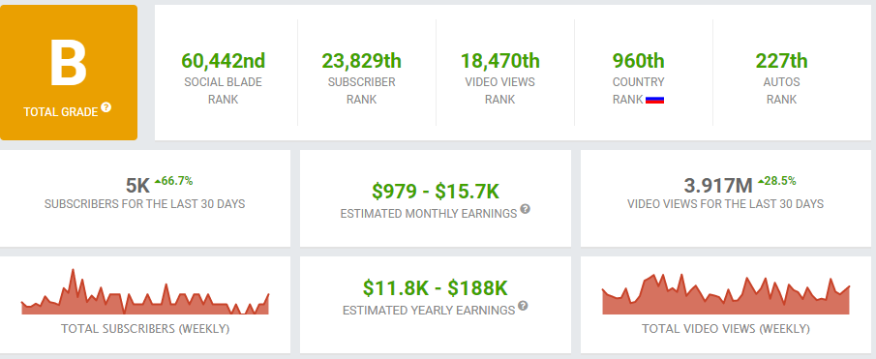Screen dimensions: 876x359
Task: Click the Total Grade label text
Action: (x=61, y=112)
